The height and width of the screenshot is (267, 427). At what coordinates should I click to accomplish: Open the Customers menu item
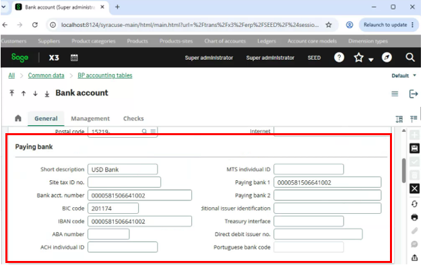13,41
